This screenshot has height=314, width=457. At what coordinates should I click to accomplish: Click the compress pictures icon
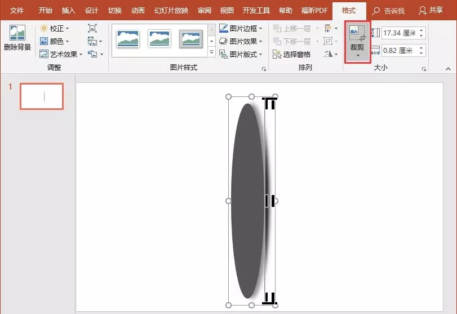tap(92, 28)
